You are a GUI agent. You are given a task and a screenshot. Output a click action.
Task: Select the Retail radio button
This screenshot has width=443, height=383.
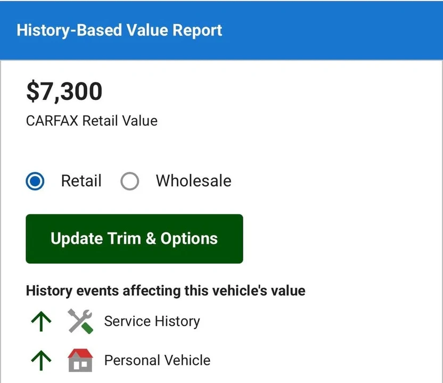35,181
